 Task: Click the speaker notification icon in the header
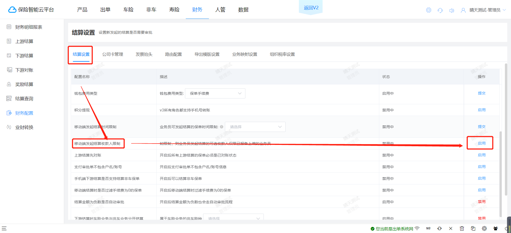point(452,10)
